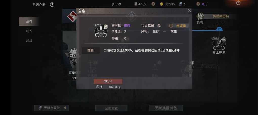Tap the talent point icon showing 899
This screenshot has width=258, height=115.
coord(113,4)
